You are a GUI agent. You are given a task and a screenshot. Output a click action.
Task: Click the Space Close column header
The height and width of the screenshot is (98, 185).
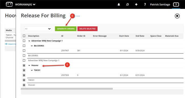coord(156,36)
